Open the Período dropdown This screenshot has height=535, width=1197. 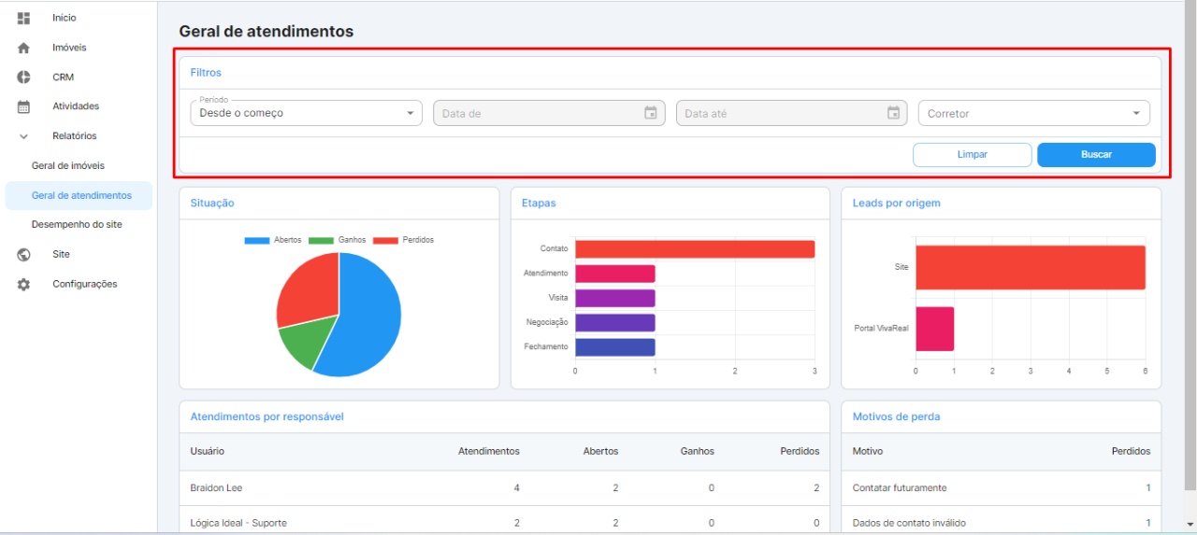pyautogui.click(x=306, y=113)
